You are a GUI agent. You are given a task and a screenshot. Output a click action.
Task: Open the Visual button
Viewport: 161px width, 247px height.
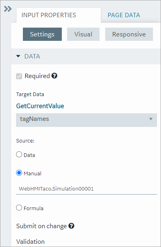click(x=83, y=34)
